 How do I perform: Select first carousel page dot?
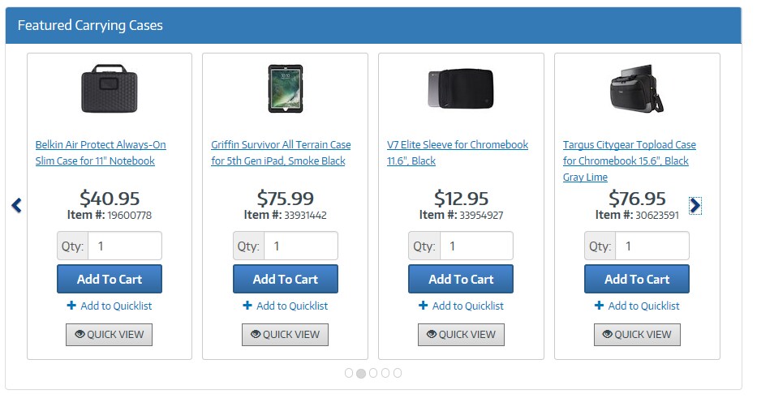pyautogui.click(x=349, y=373)
